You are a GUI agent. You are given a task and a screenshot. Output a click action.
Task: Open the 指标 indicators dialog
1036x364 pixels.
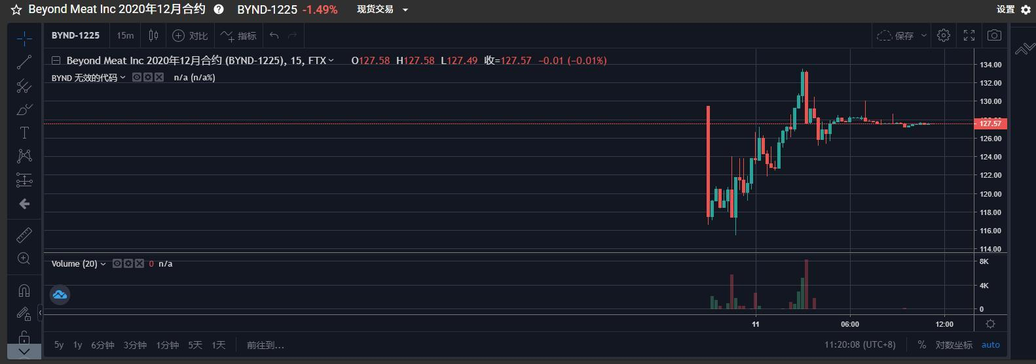point(238,35)
